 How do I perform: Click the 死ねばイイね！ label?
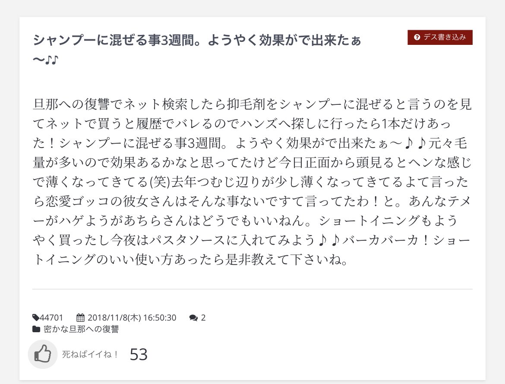[91, 355]
